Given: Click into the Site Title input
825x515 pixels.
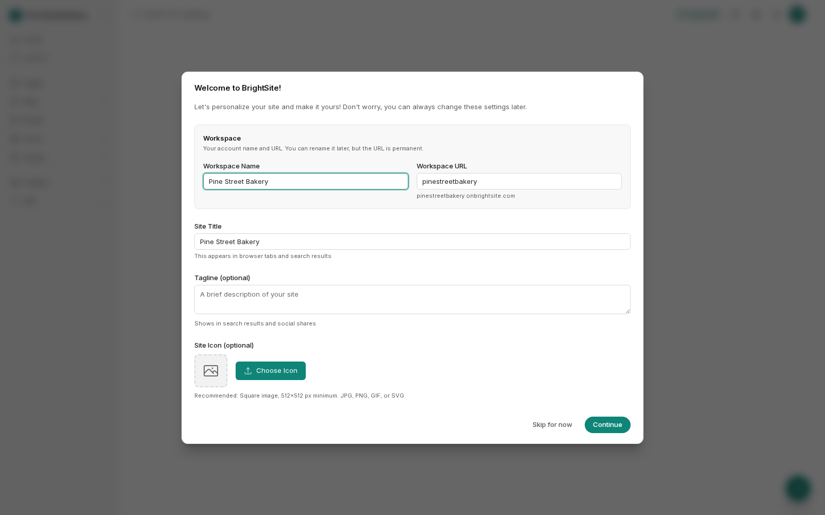Looking at the screenshot, I should [x=412, y=242].
